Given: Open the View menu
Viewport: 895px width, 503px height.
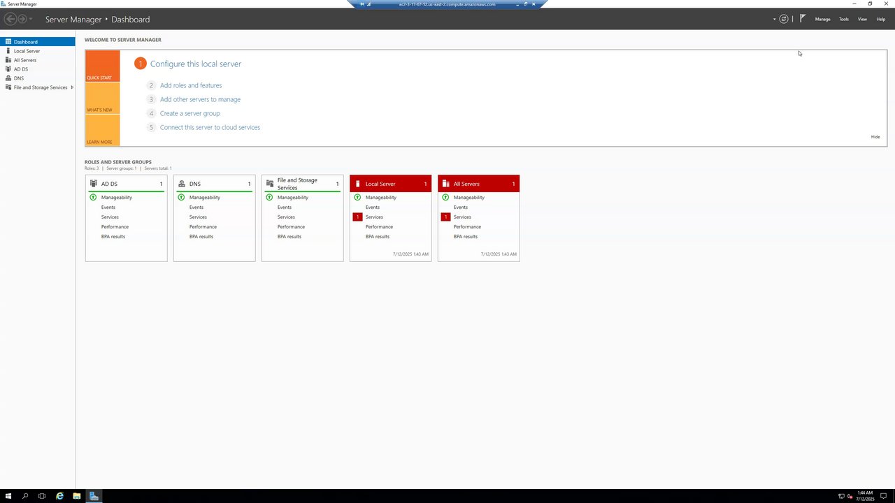Looking at the screenshot, I should pos(862,19).
